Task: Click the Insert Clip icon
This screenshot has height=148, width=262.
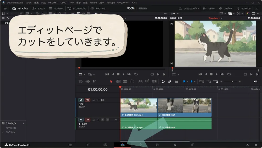Action: (140, 81)
